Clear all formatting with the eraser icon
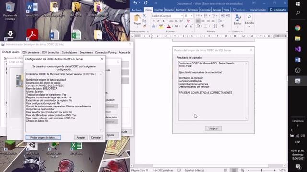This screenshot has width=307, height=172. coord(189,21)
